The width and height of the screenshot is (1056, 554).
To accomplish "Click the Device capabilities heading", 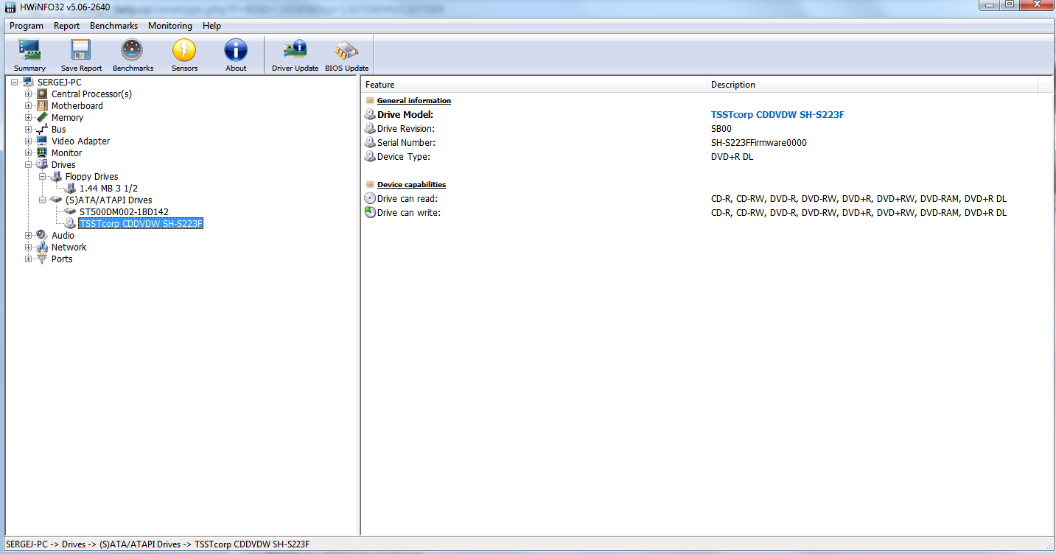I will coord(411,185).
